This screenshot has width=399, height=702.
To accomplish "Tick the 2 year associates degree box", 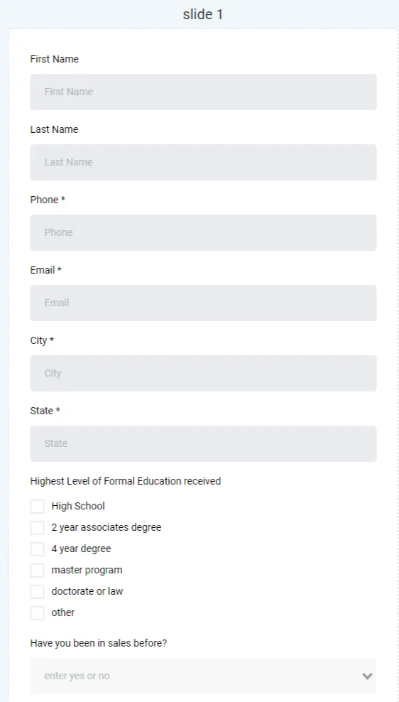I will point(37,527).
